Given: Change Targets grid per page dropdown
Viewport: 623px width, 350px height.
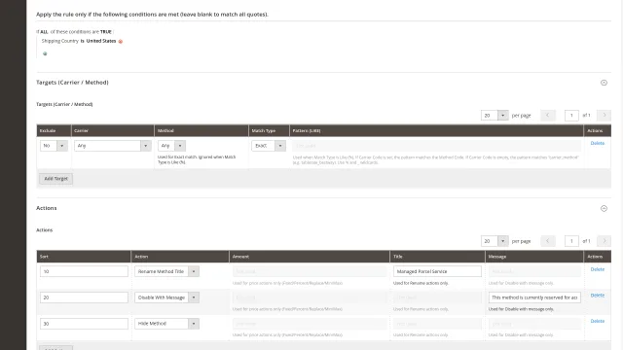Looking at the screenshot, I should (495, 115).
